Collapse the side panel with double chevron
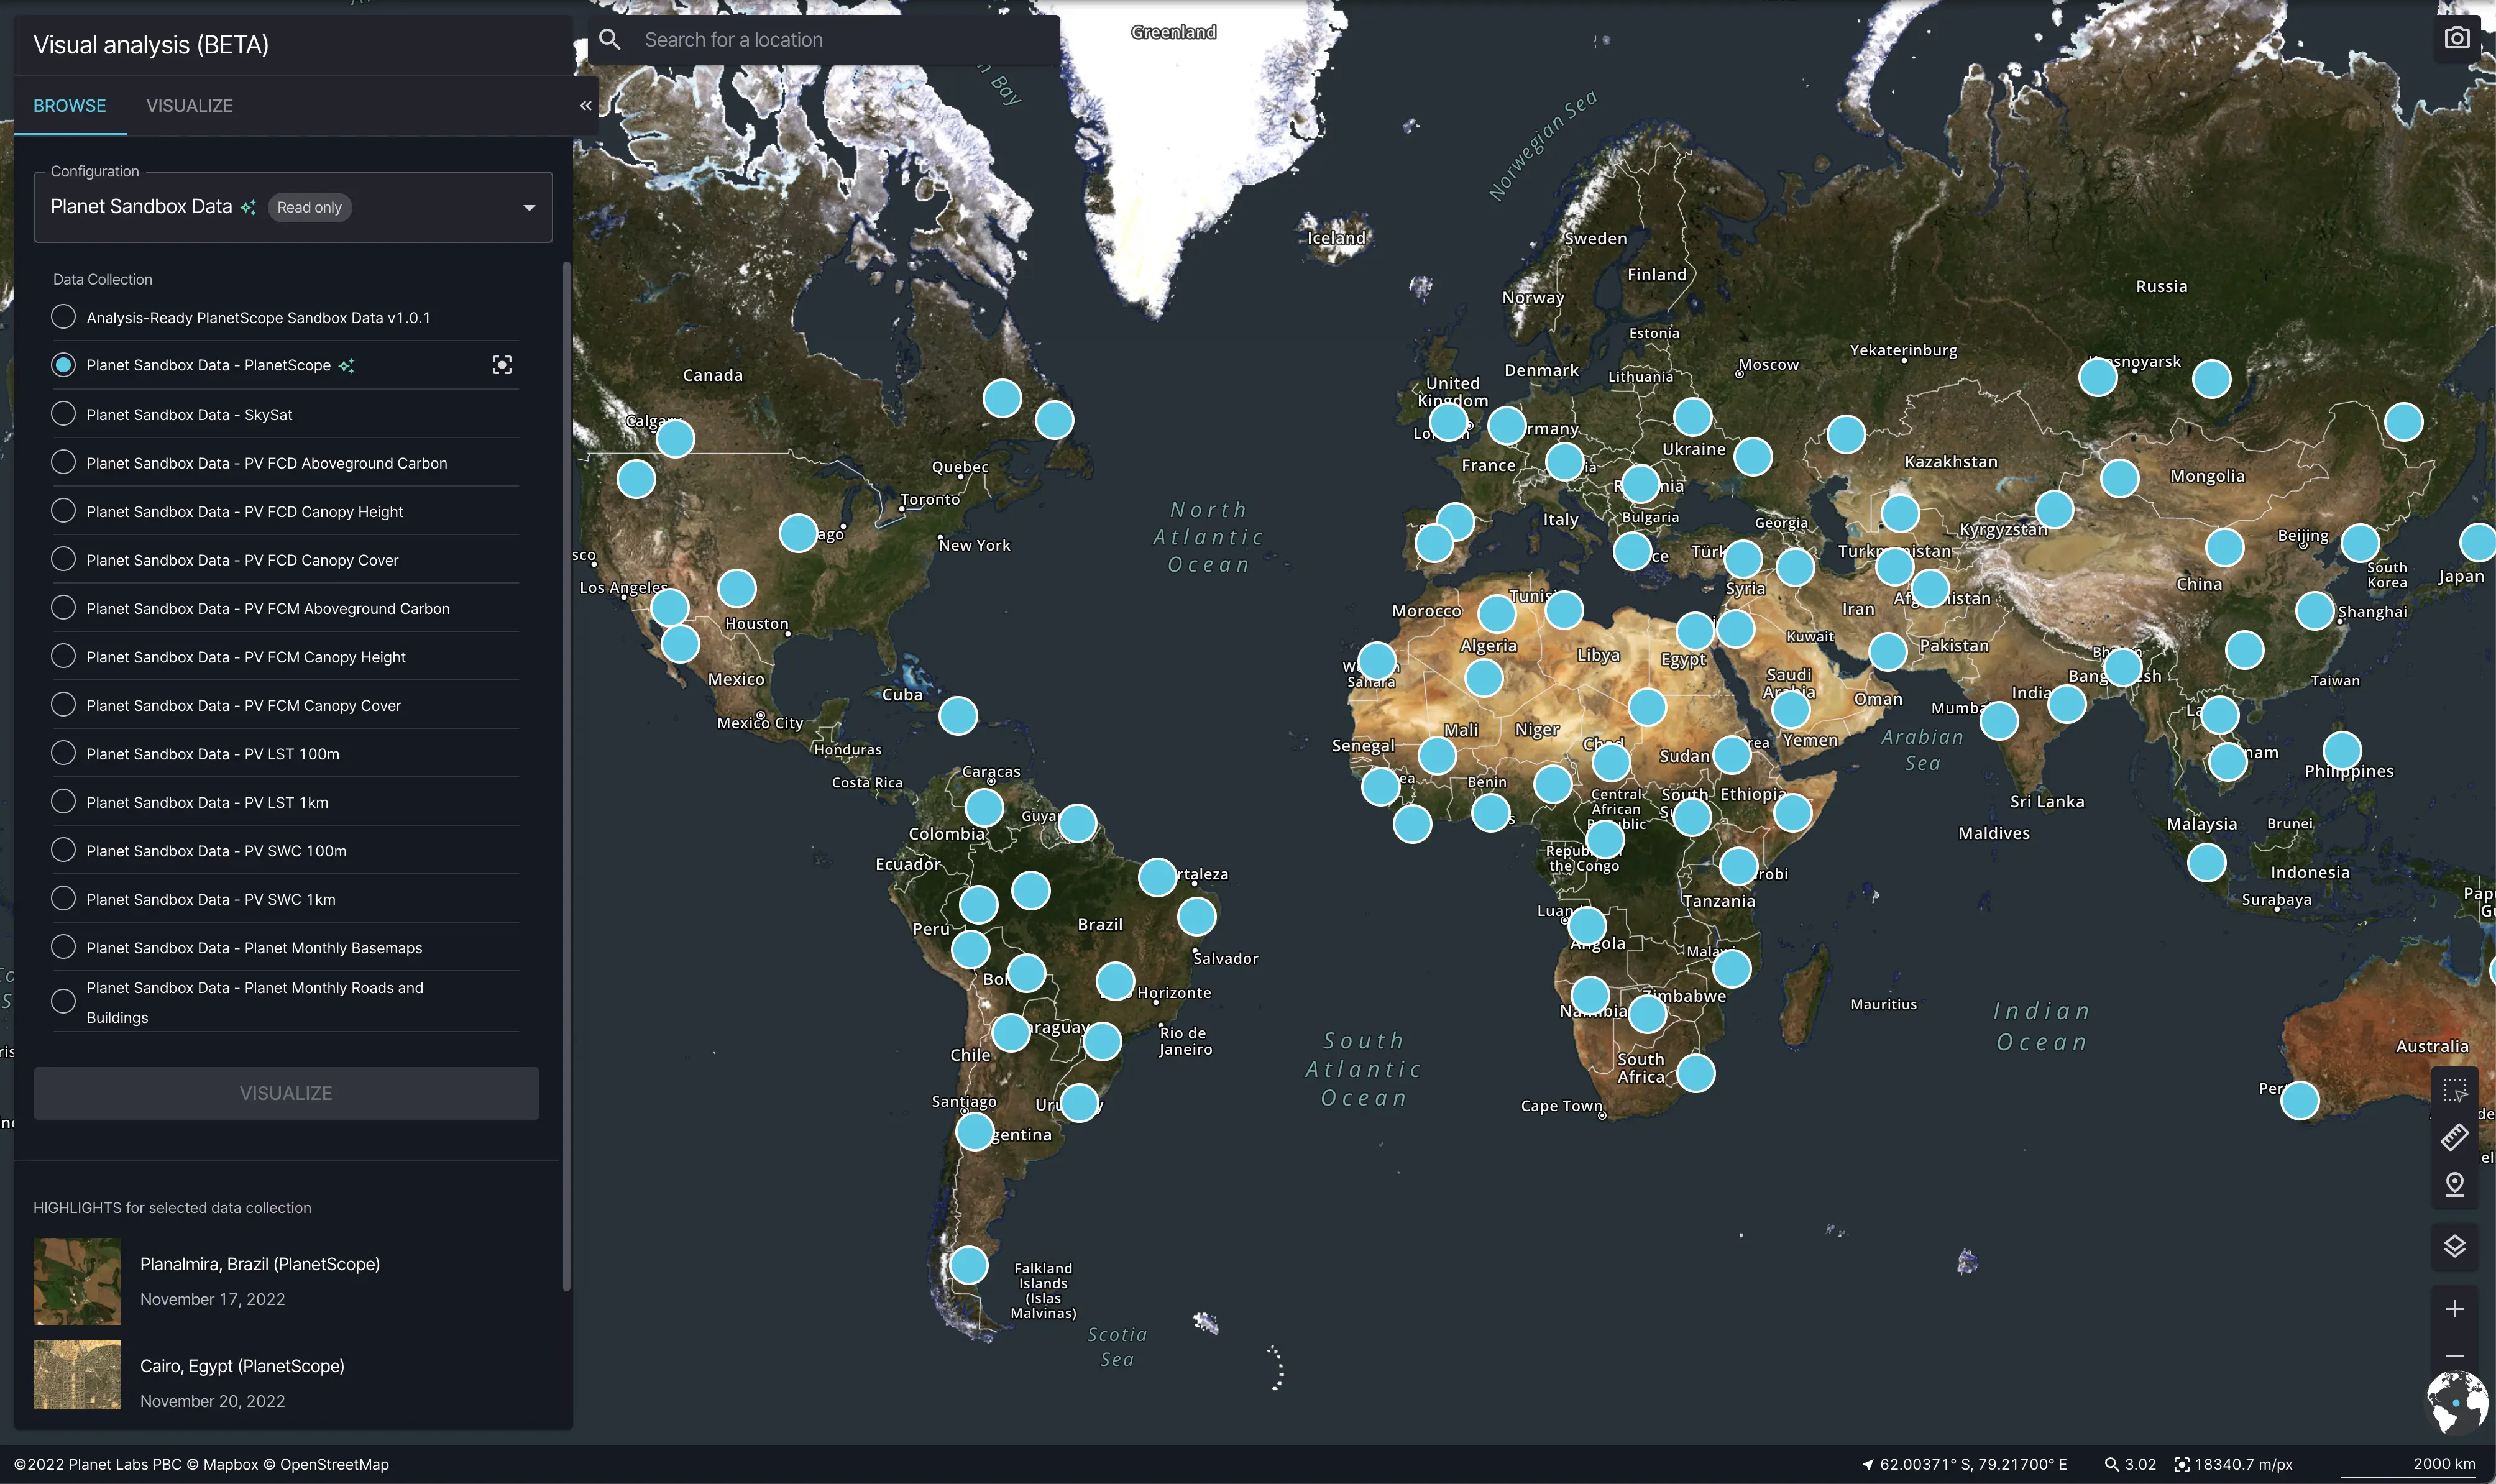 point(586,105)
